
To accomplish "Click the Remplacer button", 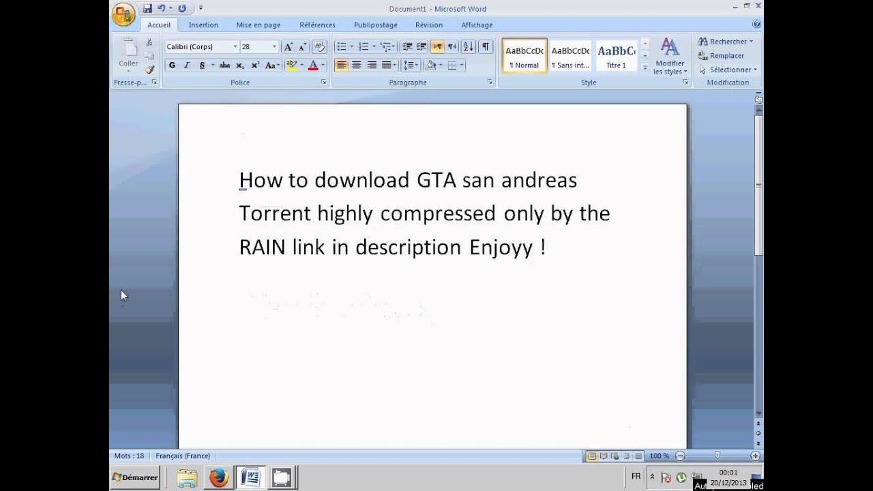I will 722,56.
